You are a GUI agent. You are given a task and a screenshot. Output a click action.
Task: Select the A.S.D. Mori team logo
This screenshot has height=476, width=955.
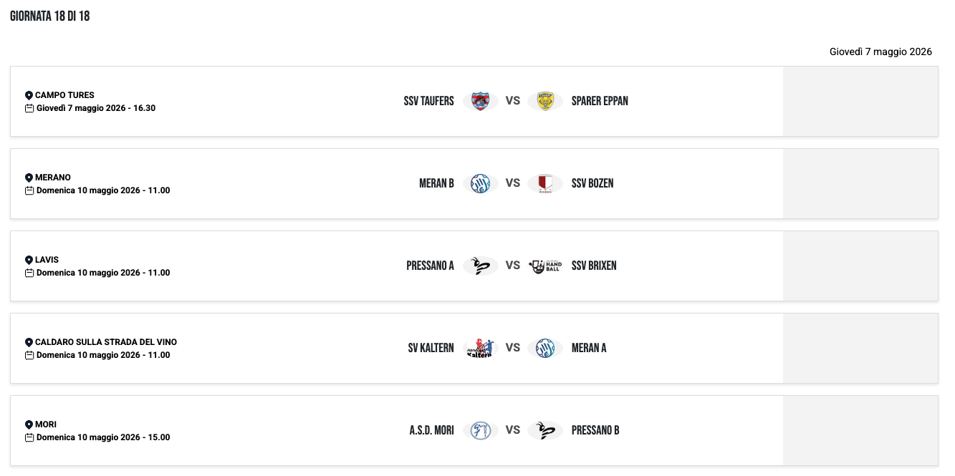(x=480, y=430)
